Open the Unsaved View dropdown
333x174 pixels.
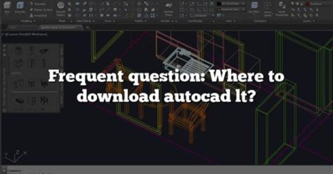(231, 9)
